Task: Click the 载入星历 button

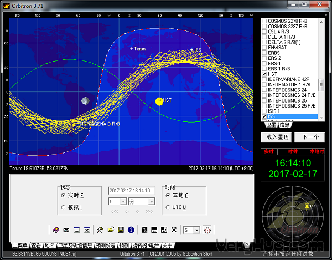Action: pos(276,137)
